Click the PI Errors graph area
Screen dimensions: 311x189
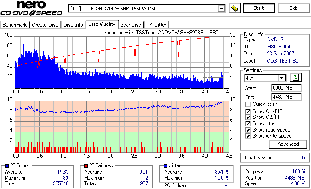tap(122, 62)
